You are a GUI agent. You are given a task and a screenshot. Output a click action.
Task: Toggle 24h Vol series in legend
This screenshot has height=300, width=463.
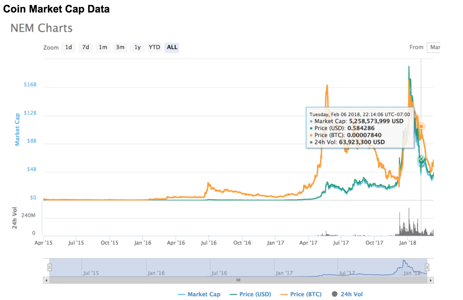click(347, 294)
